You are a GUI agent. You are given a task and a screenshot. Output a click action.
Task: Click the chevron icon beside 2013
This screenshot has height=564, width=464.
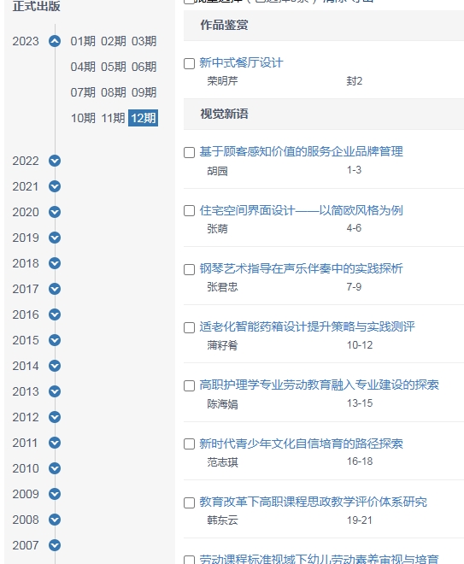point(55,391)
